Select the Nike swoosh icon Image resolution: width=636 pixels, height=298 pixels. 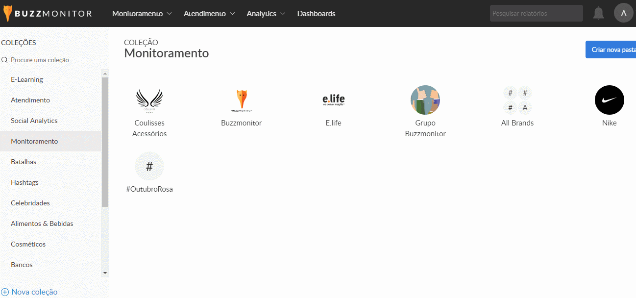[609, 100]
